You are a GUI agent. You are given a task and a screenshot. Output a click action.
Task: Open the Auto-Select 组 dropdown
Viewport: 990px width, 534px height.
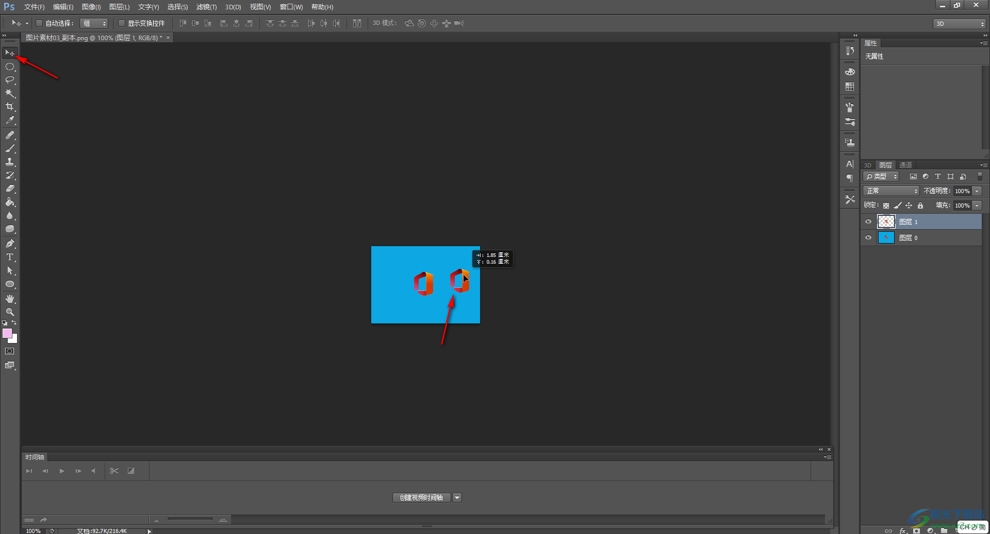(94, 23)
